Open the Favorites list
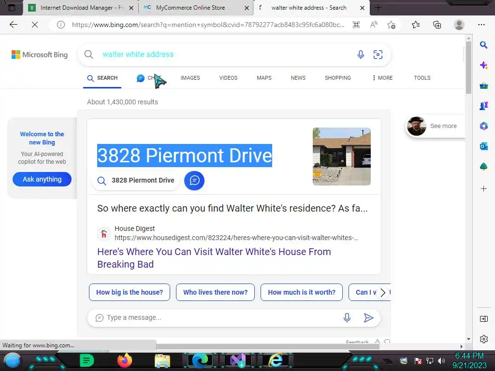The width and height of the screenshot is (495, 371). tap(416, 25)
